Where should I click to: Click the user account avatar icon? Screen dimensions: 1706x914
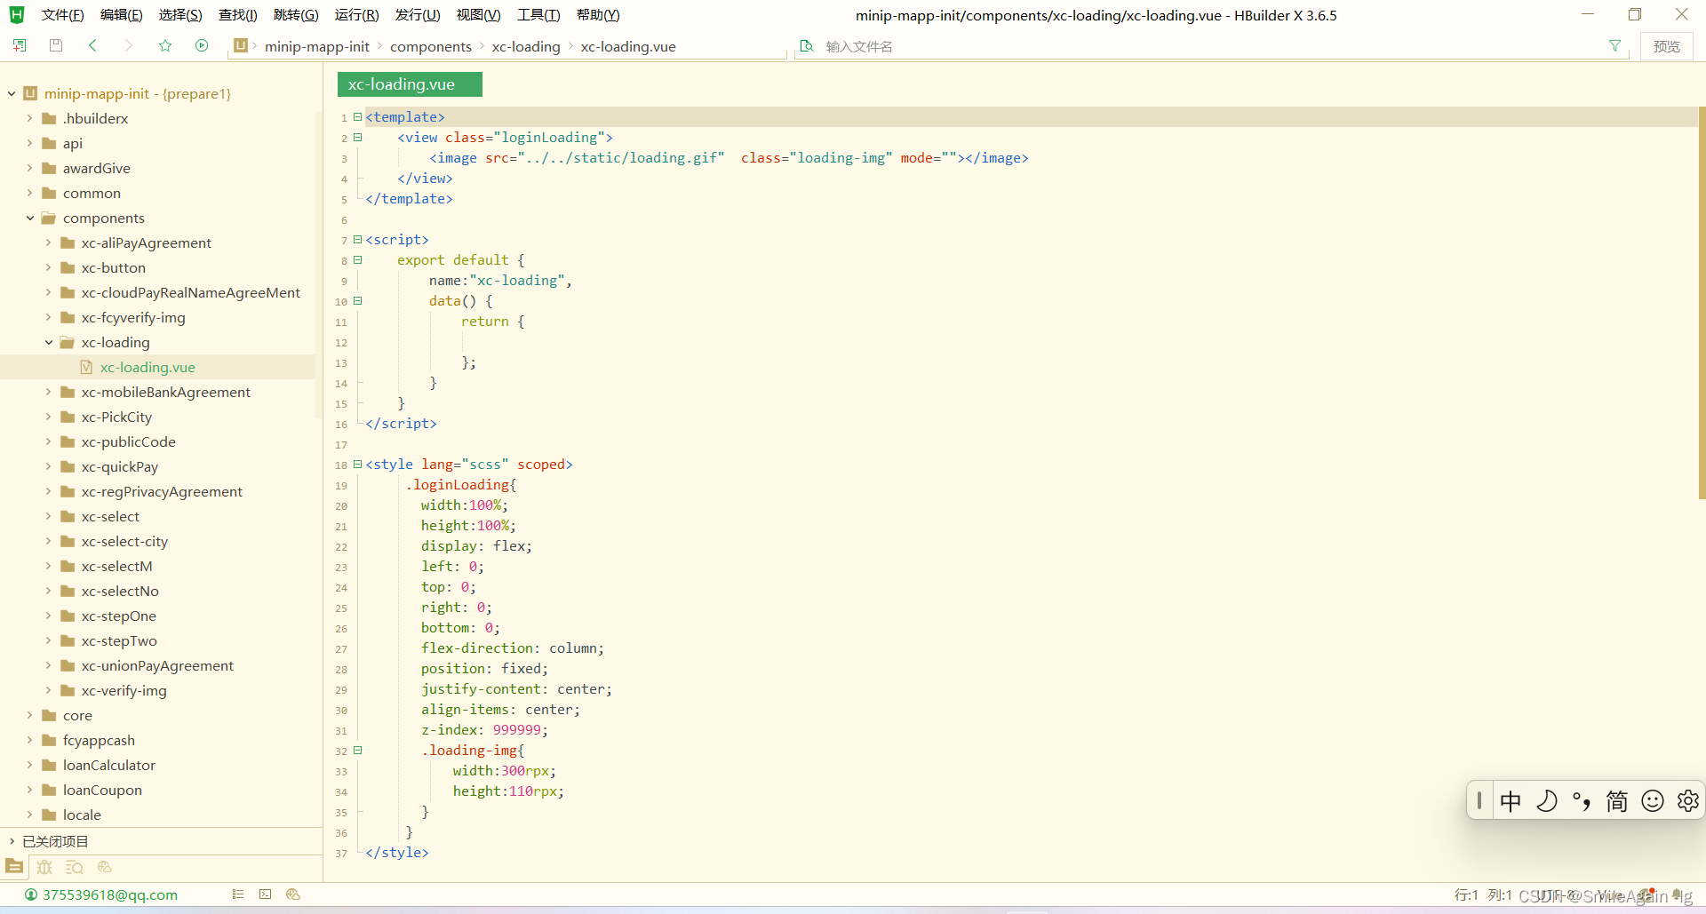31,894
